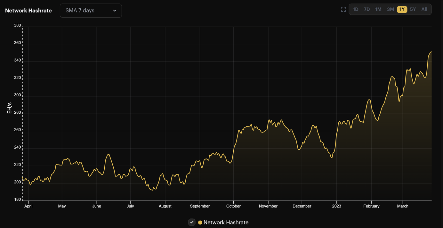The height and width of the screenshot is (228, 443).
Task: Click the EH/s axis label
Action: click(x=9, y=108)
